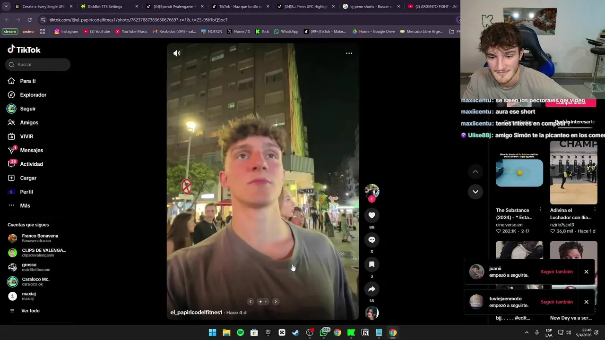
Task: Open Kick bookmark
Action: tap(262, 32)
